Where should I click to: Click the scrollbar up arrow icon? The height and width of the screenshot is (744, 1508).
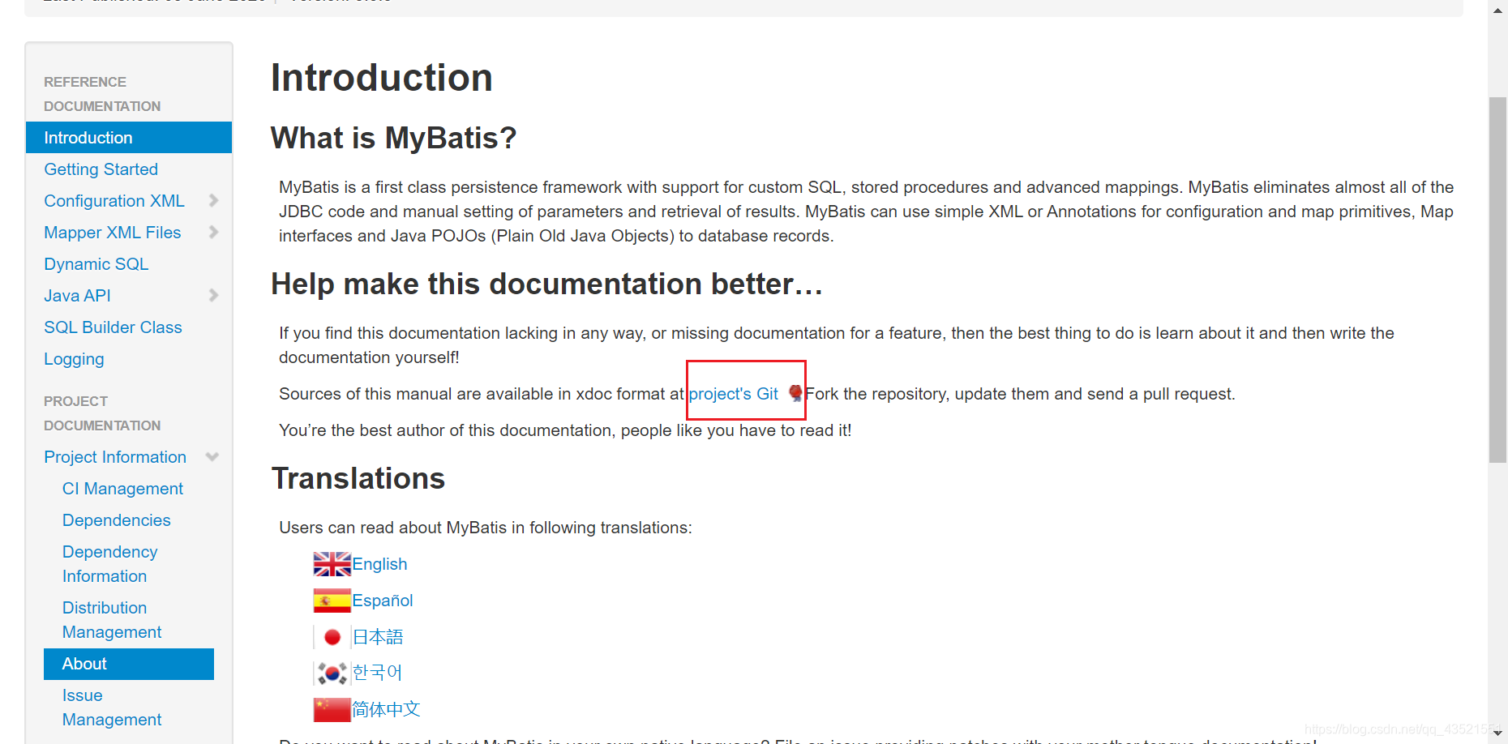pyautogui.click(x=1496, y=10)
